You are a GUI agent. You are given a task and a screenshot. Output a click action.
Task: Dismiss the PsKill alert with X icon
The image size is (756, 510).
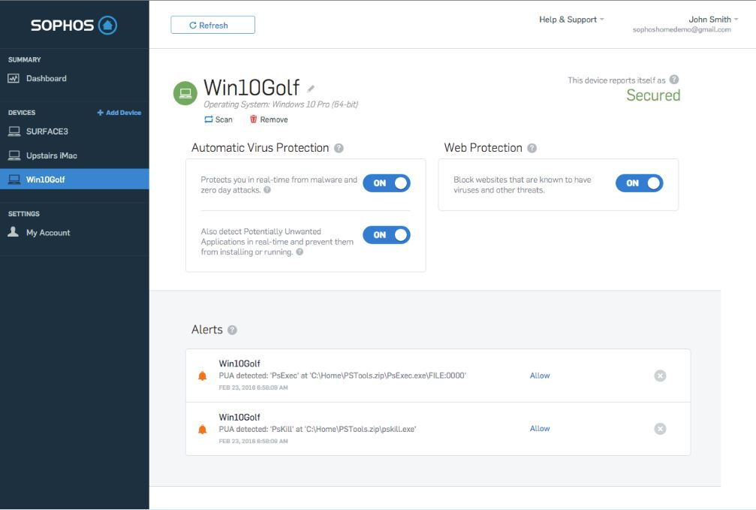coord(660,429)
